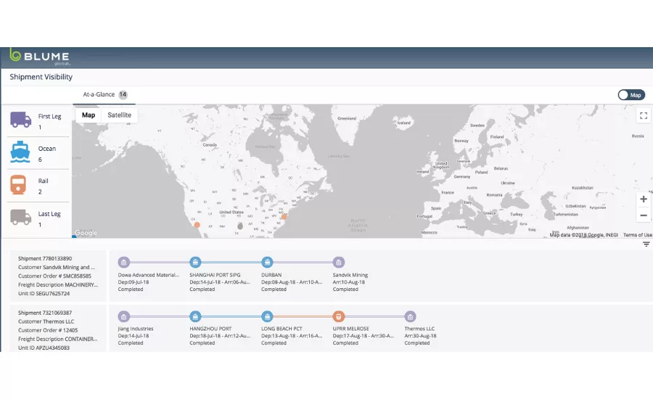
Task: Click the First Leg label
Action: click(x=49, y=116)
